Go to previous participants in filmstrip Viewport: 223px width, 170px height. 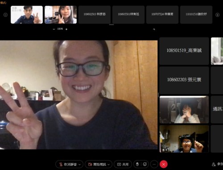(x=5, y=15)
